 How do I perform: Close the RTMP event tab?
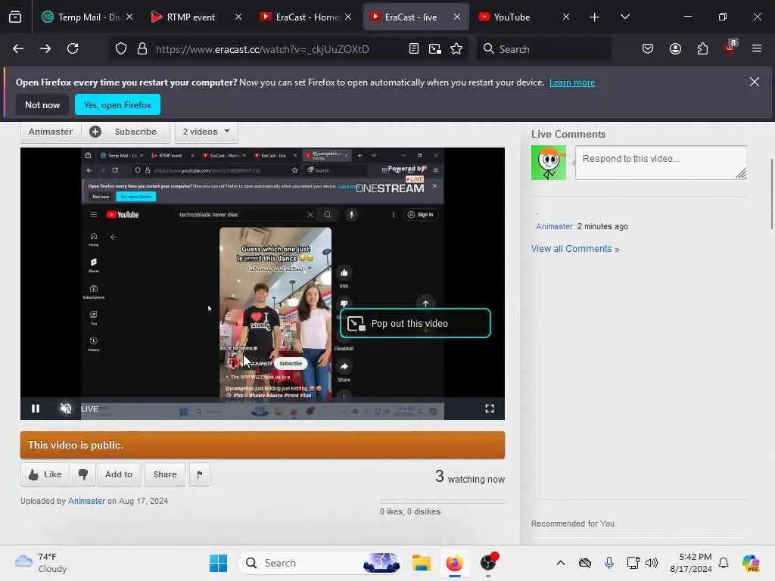pos(238,17)
